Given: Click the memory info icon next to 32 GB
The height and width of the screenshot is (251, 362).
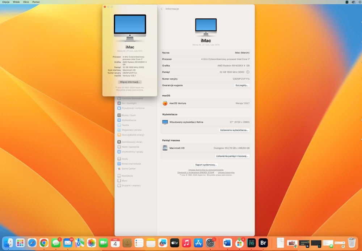Looking at the screenshot, I should click(248, 72).
